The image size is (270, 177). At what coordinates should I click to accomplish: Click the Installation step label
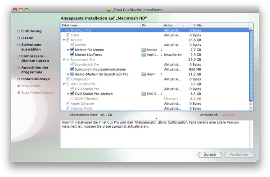point(31,86)
